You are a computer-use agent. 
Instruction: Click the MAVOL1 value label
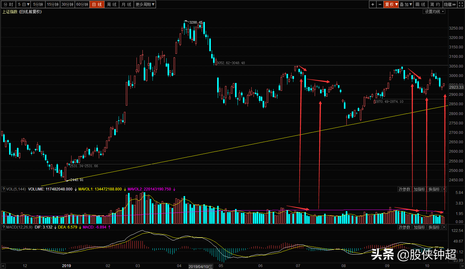(x=100, y=189)
